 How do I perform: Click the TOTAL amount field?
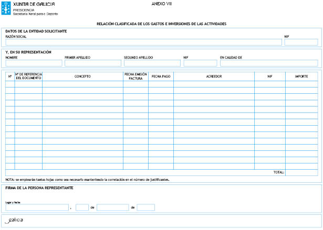pos(301,172)
